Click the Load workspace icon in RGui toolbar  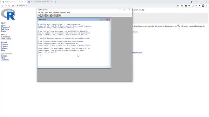(41, 16)
